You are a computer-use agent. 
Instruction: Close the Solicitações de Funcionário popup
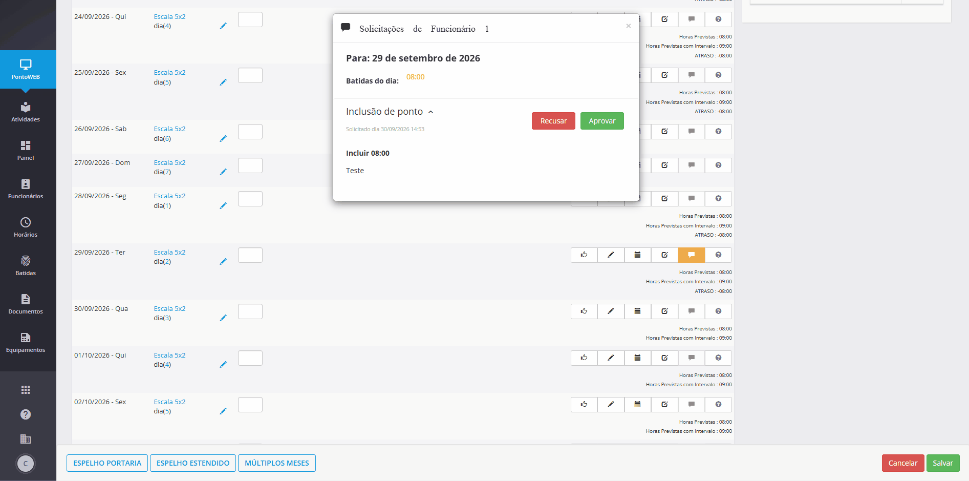(629, 26)
